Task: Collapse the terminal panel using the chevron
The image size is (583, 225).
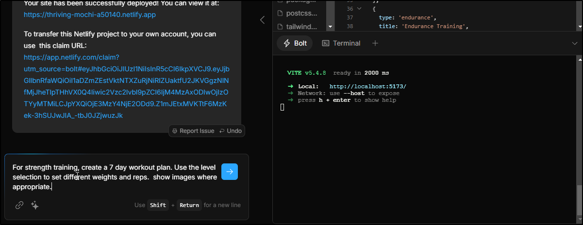Action: click(x=575, y=43)
